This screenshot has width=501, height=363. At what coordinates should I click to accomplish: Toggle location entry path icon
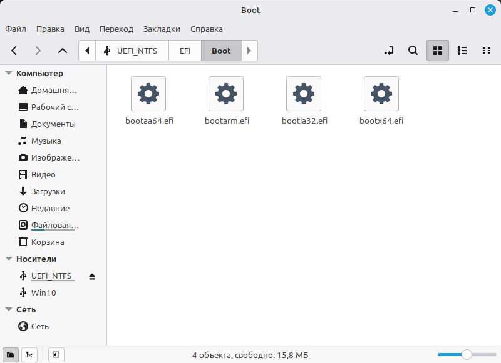click(x=389, y=51)
